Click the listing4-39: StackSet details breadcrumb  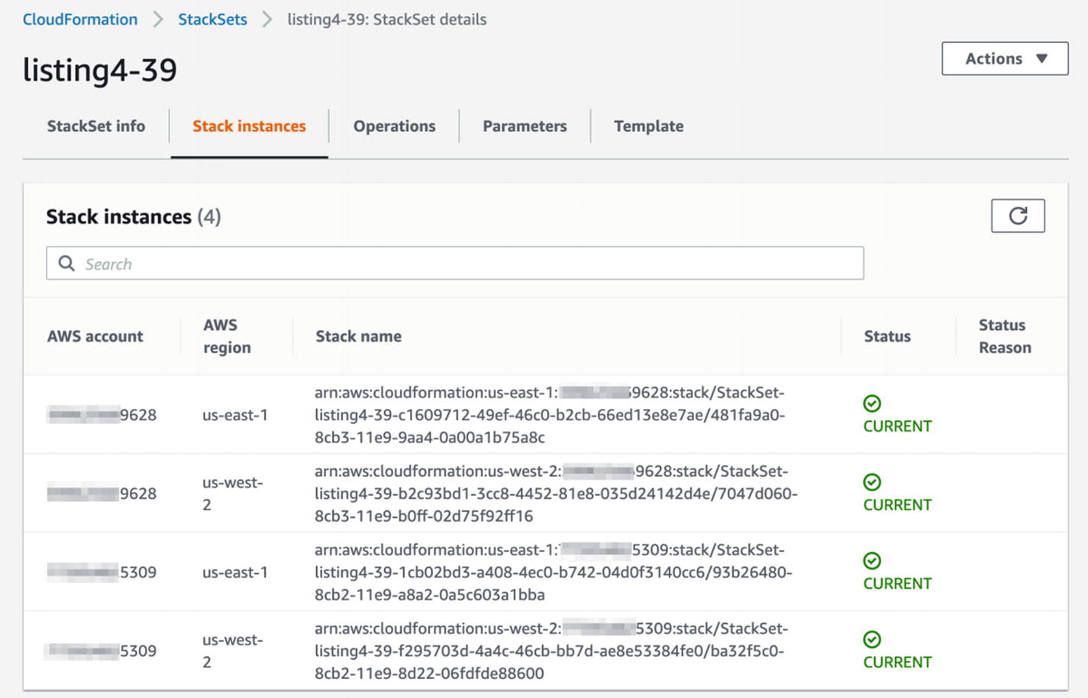(x=387, y=19)
